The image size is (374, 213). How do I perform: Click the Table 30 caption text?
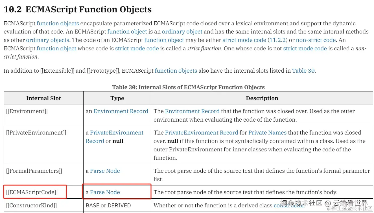[188, 87]
